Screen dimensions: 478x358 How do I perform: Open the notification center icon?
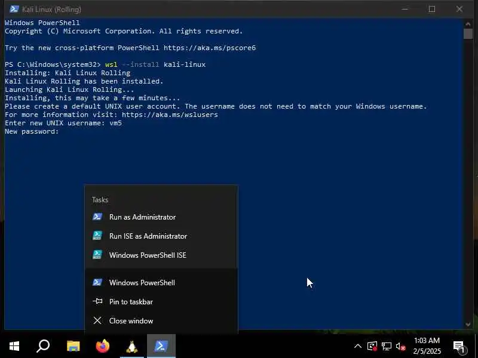click(459, 346)
